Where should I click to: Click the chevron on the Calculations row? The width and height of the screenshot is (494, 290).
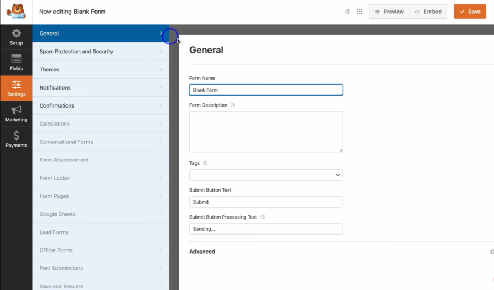pos(161,124)
